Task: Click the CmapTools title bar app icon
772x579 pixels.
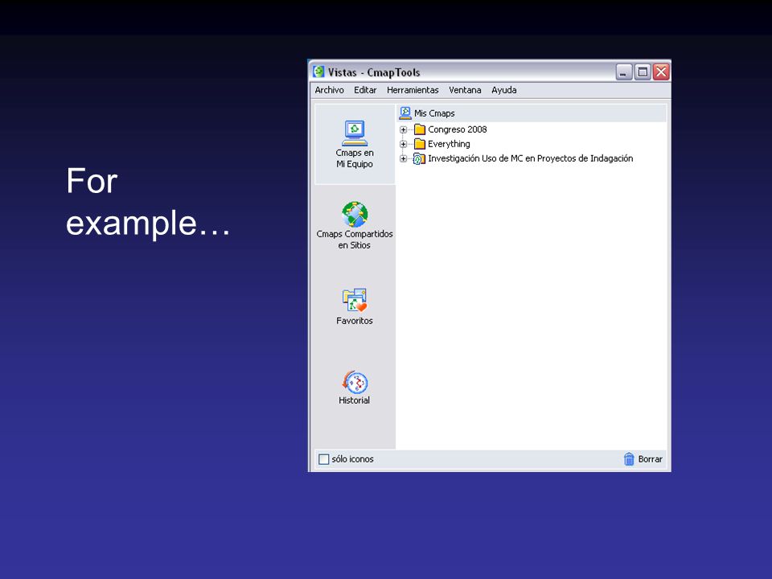Action: point(318,72)
